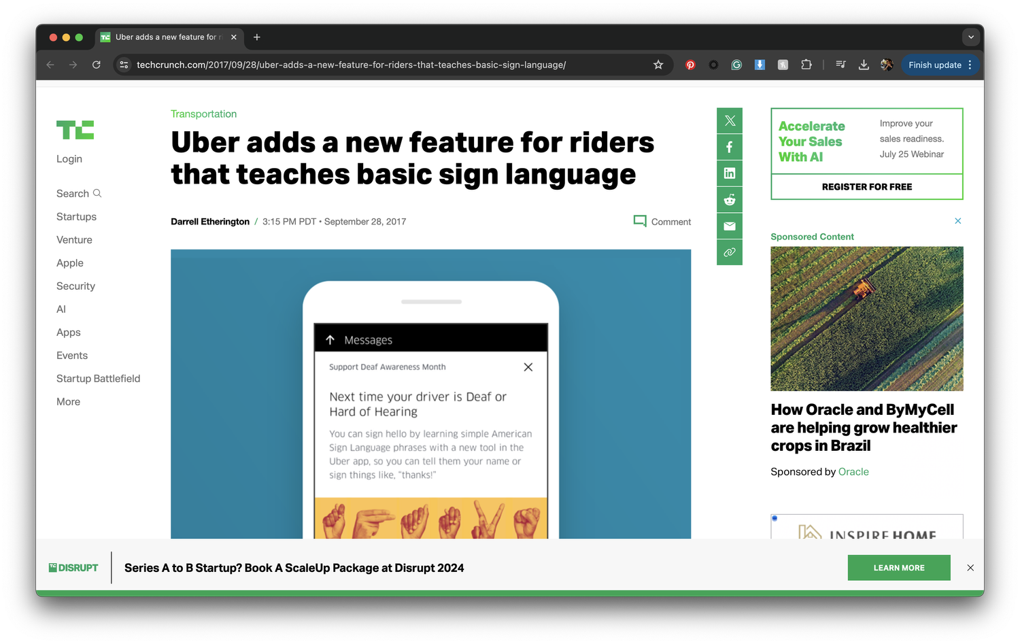Share article on LinkedIn
The width and height of the screenshot is (1020, 644).
tap(730, 173)
